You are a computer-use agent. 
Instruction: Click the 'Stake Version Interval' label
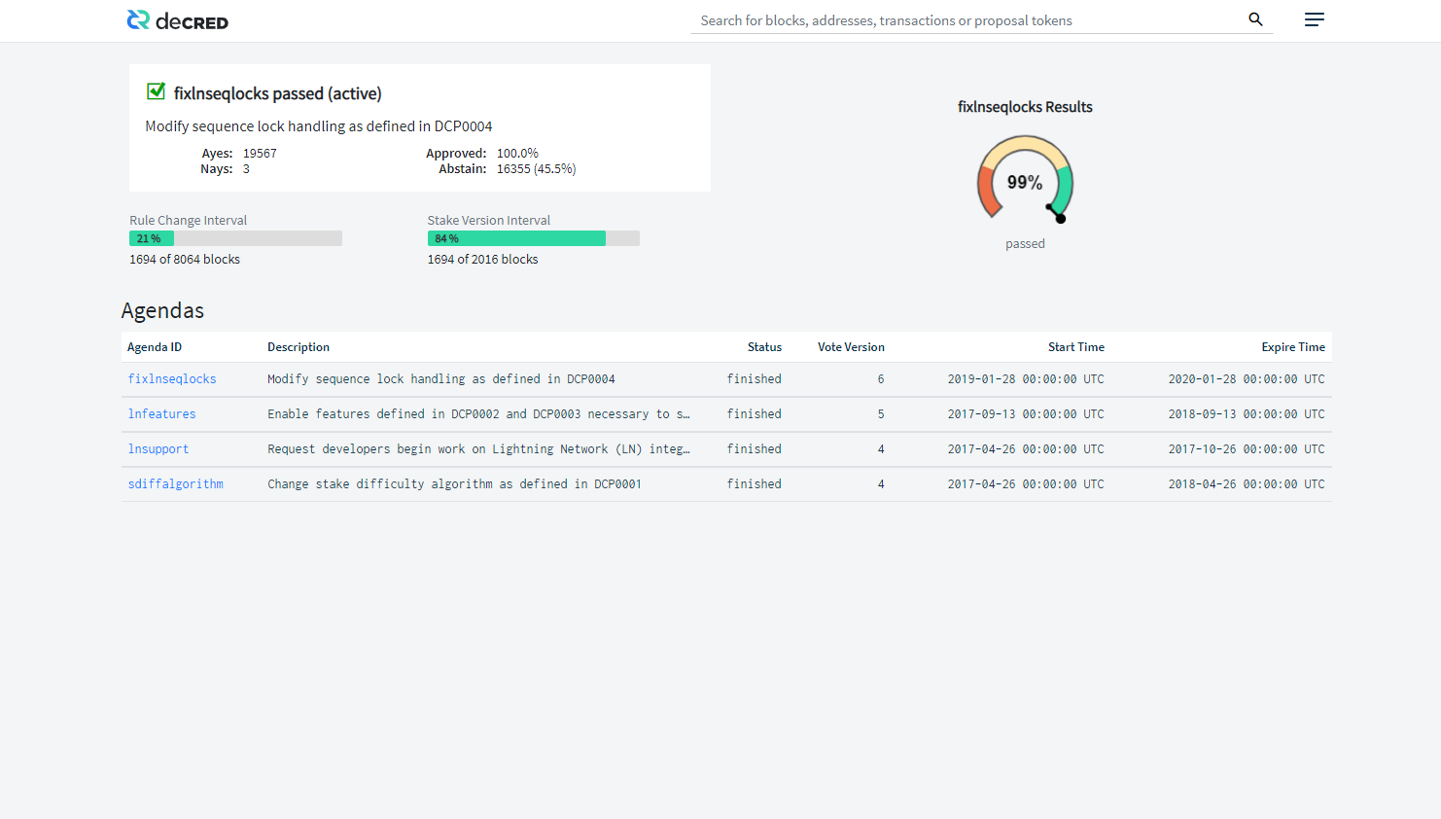[x=489, y=221]
